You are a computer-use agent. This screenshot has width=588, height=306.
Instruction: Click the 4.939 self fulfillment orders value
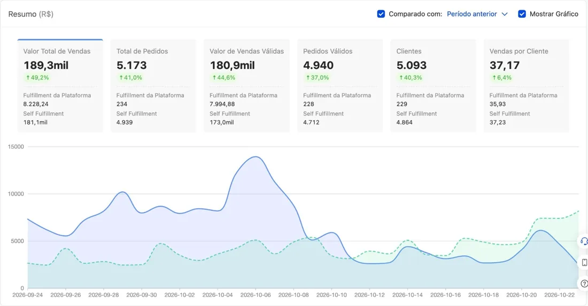tap(125, 122)
